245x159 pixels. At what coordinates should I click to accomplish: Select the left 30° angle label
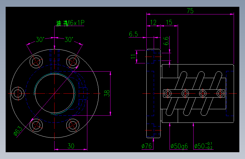pyautogui.click(x=40, y=40)
